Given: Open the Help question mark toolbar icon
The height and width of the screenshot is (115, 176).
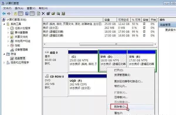Looking at the screenshot, I should coord(27,14).
